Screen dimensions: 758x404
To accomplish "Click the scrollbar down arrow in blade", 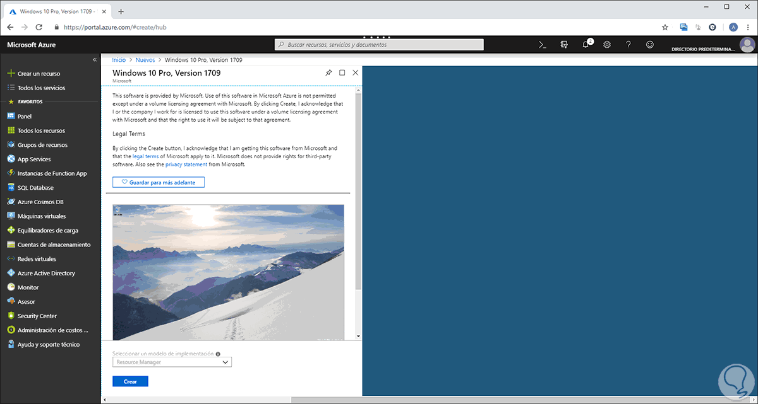I will coord(358,337).
